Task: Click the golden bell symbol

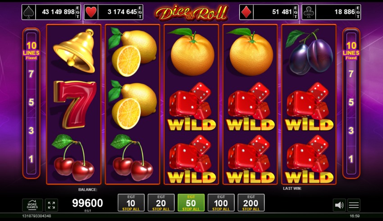Action: (74, 51)
